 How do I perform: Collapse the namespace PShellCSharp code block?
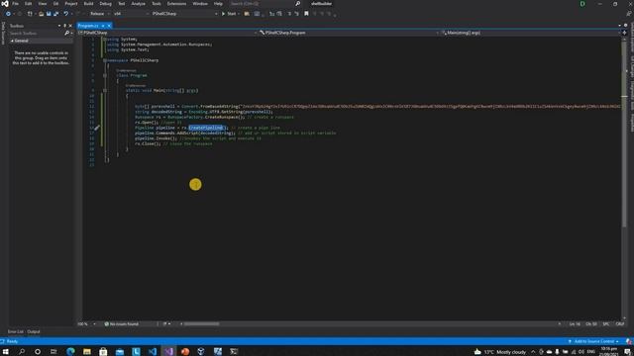pyautogui.click(x=105, y=60)
